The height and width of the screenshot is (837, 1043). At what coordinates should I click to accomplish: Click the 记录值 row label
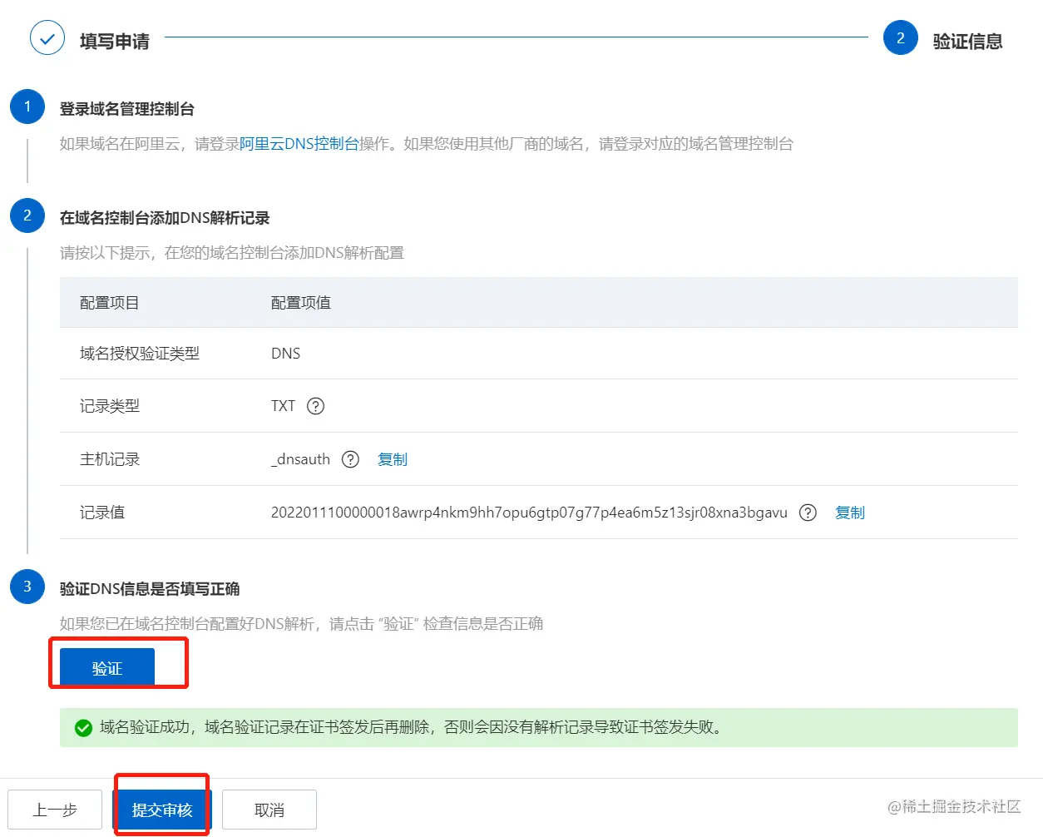click(102, 513)
